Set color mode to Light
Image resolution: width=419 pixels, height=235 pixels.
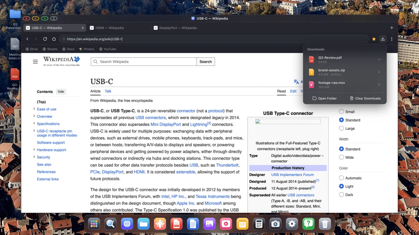coord(341,186)
